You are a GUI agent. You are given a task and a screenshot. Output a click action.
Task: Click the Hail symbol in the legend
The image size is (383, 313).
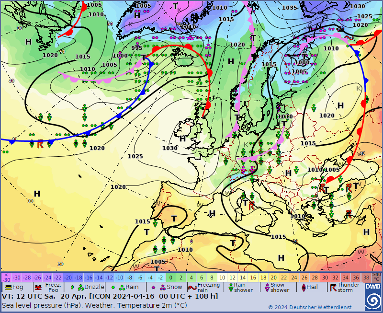click(303, 287)
